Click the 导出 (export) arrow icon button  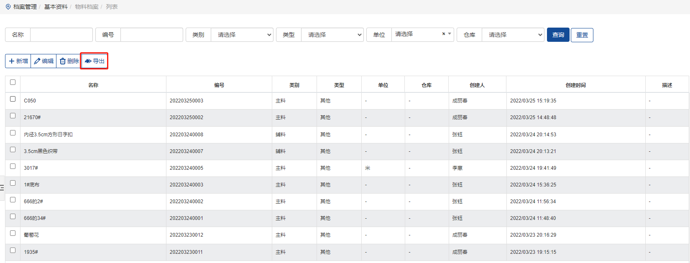[95, 61]
